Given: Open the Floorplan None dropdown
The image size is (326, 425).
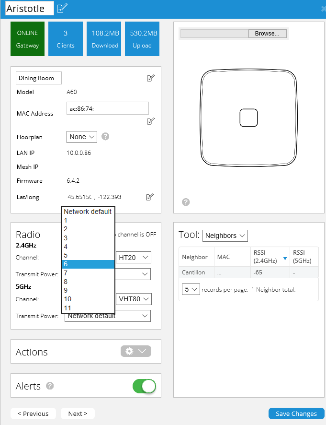Looking at the screenshot, I should tap(82, 137).
